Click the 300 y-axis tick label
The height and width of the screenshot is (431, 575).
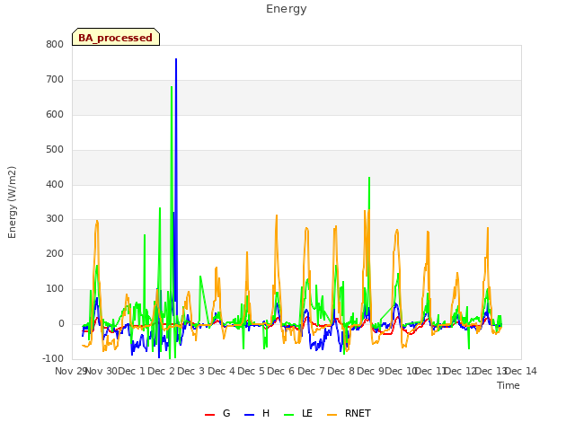click(x=55, y=219)
